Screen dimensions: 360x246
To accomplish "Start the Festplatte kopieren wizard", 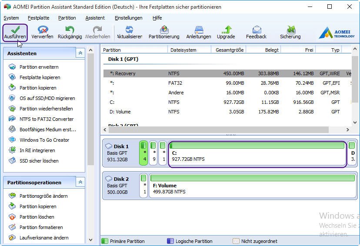I will [34, 77].
